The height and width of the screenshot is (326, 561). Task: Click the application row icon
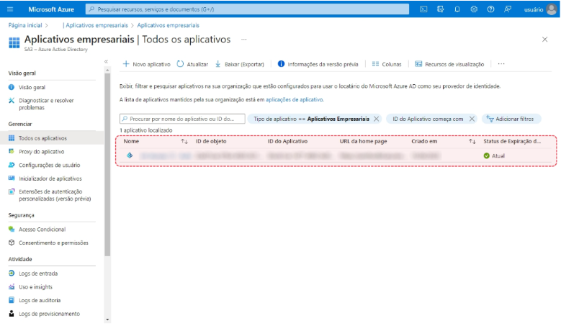click(130, 155)
